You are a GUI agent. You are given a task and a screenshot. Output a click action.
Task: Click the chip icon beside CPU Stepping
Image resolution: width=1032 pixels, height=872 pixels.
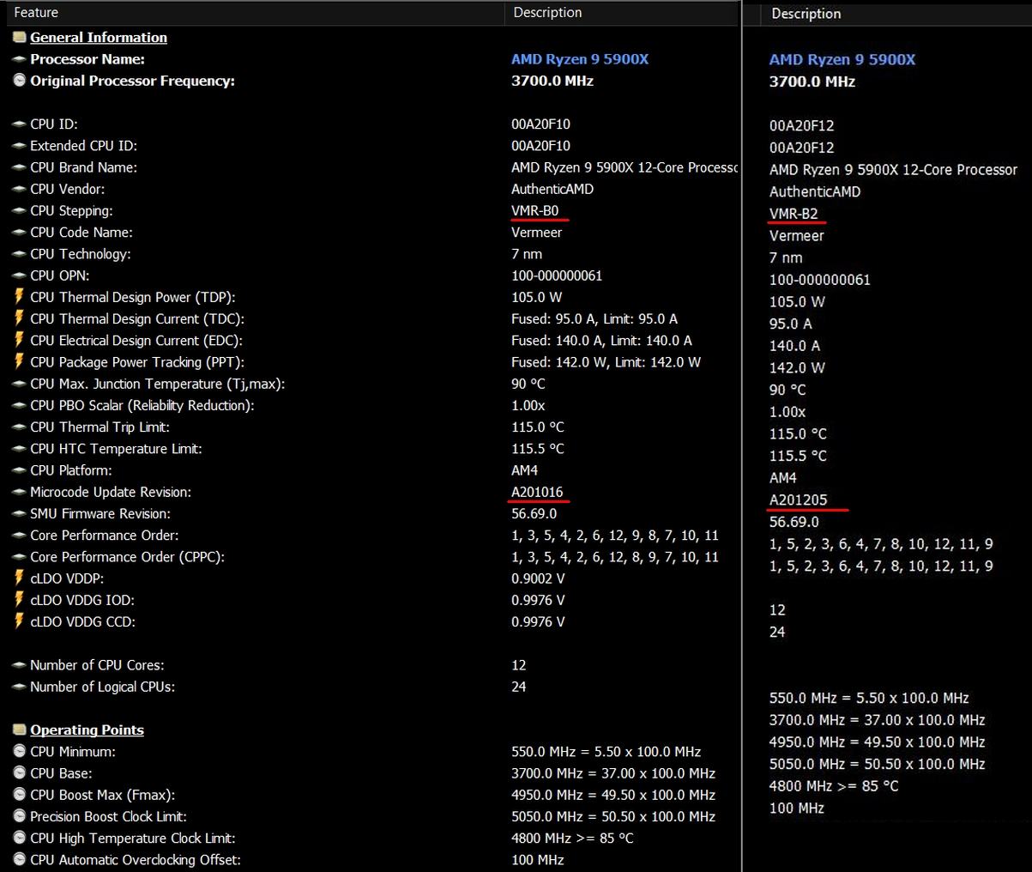19,210
